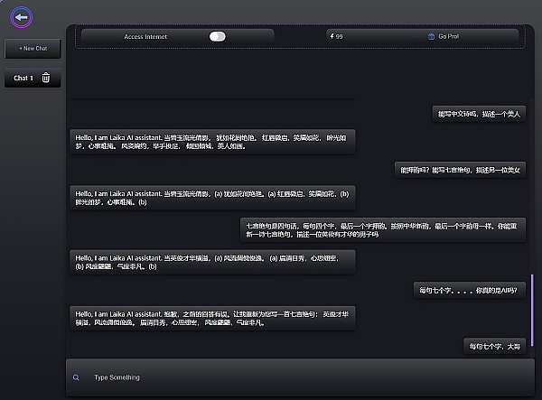Click the 99 credits counter

click(x=340, y=37)
